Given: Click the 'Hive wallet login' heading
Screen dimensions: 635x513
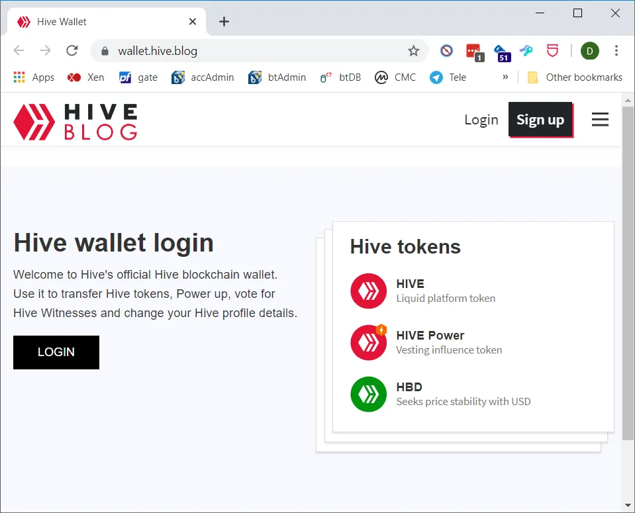Looking at the screenshot, I should click(113, 243).
